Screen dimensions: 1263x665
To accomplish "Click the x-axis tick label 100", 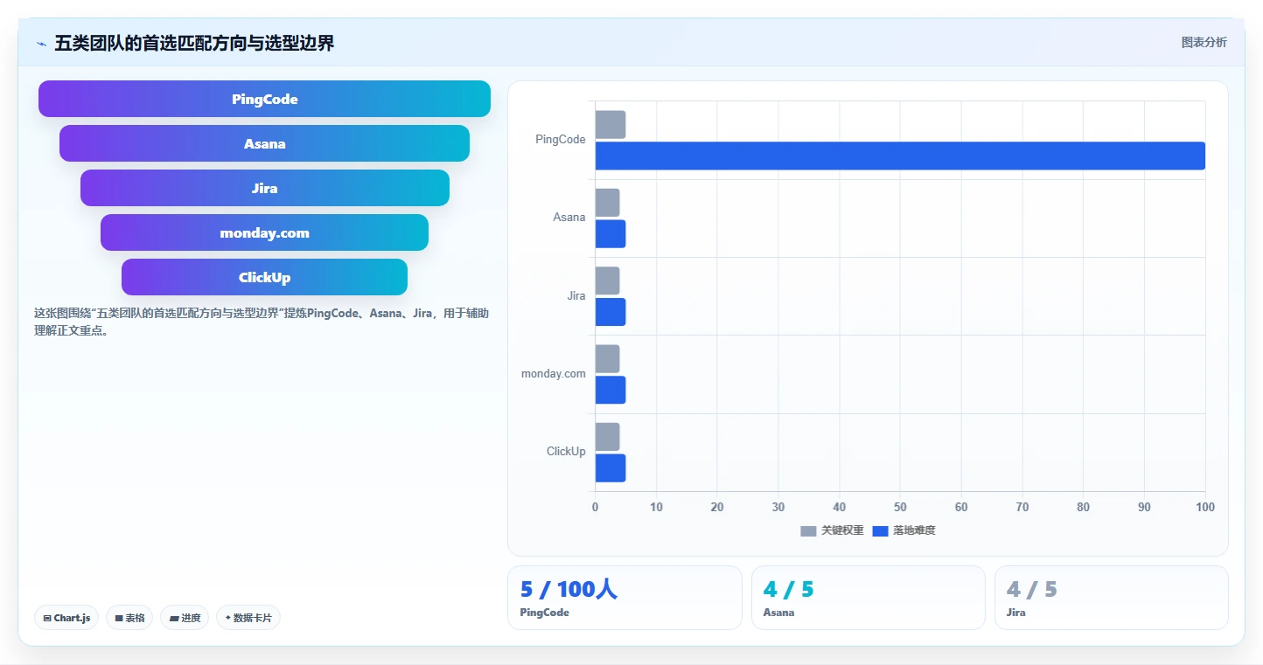I will tap(1205, 507).
